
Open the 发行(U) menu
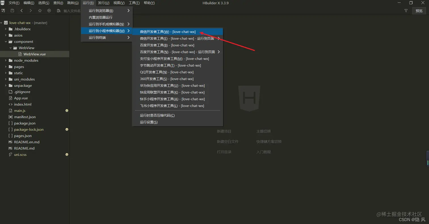[104, 3]
